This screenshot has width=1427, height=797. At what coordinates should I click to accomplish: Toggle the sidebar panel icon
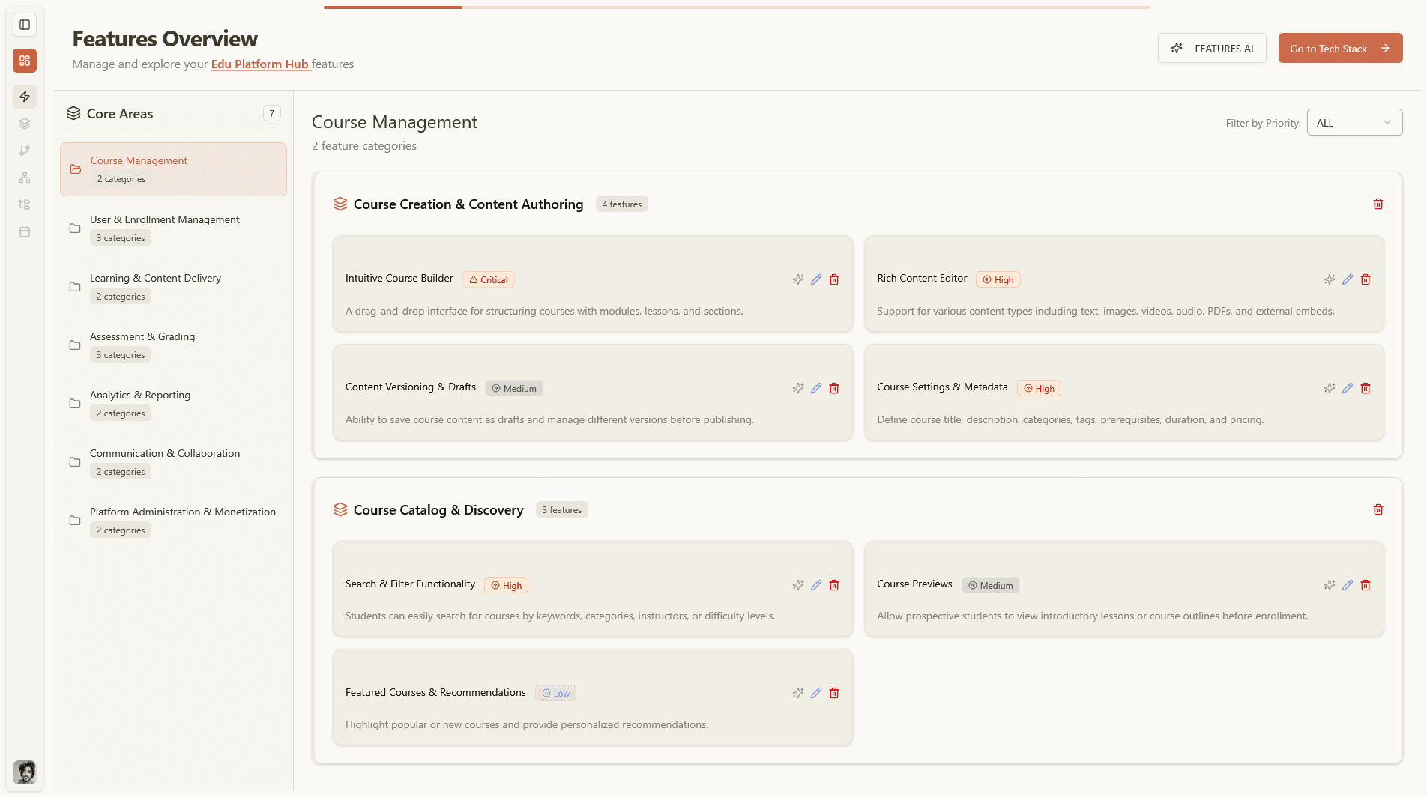pos(25,25)
